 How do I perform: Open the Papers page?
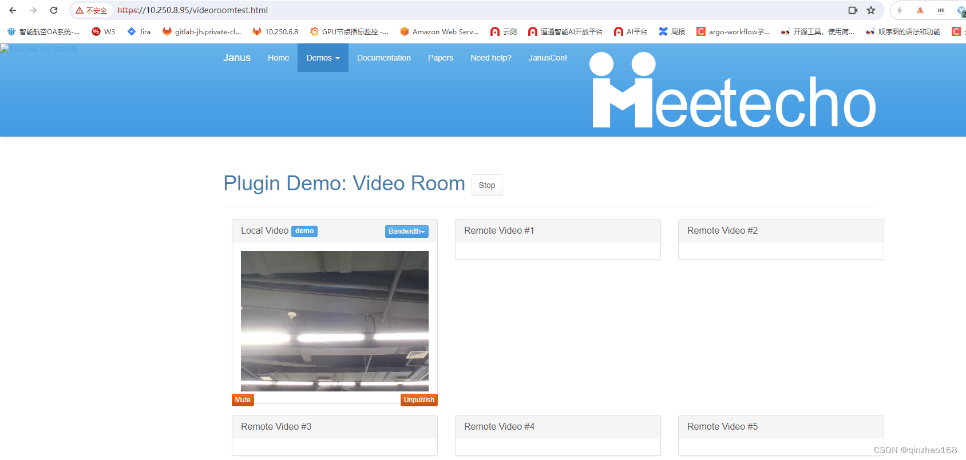pos(441,58)
